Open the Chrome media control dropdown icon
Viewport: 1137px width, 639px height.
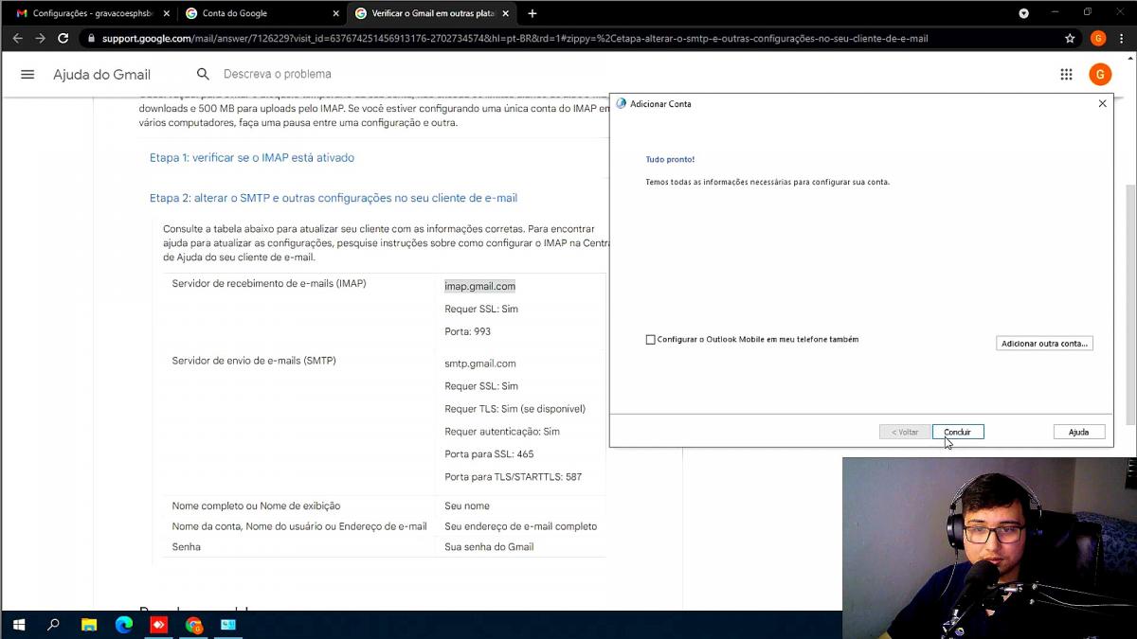tap(1023, 13)
